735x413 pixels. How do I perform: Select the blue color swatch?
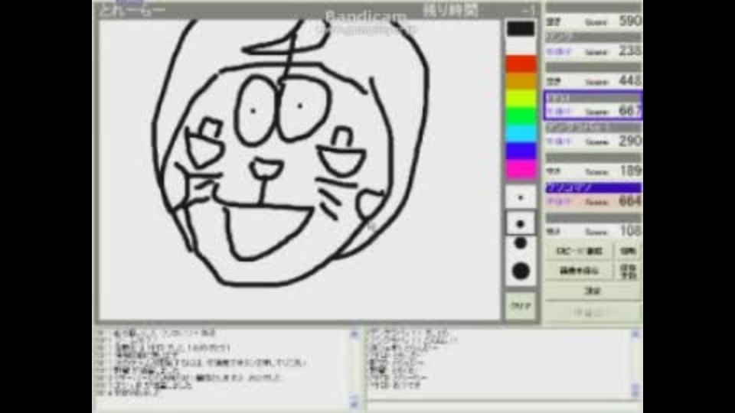coord(521,151)
